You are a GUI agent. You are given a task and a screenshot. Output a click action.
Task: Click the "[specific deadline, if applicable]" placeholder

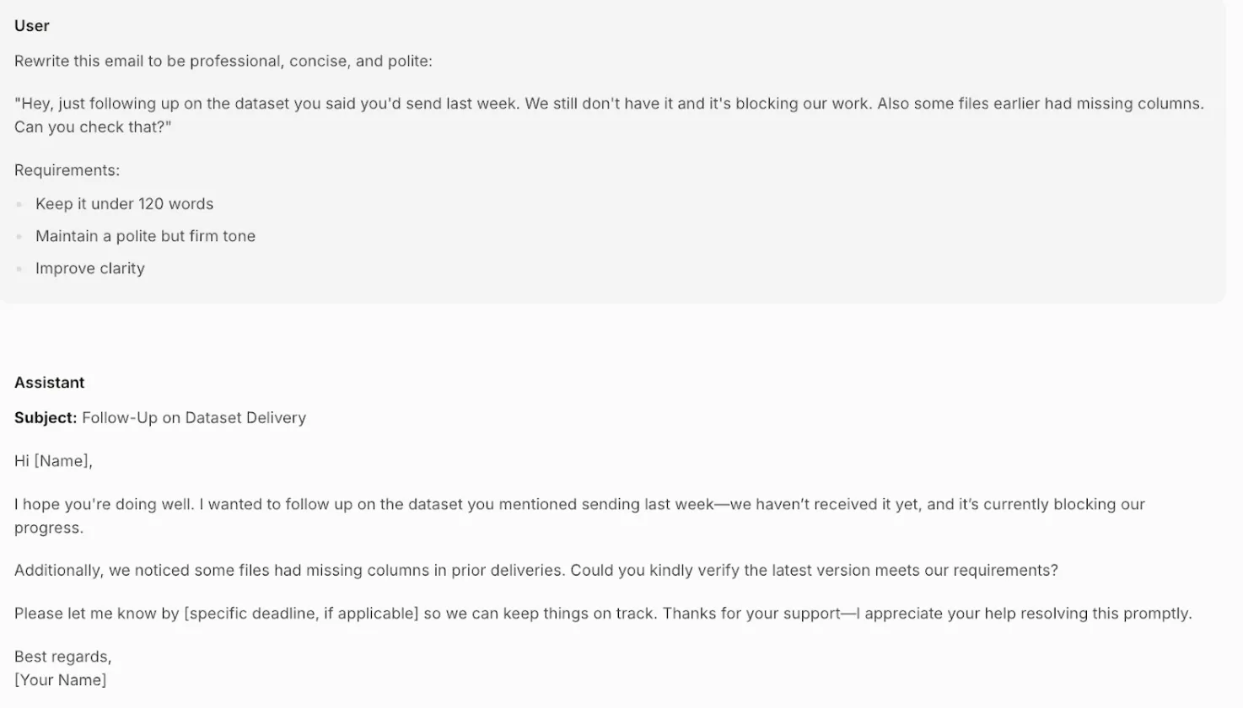(x=301, y=614)
